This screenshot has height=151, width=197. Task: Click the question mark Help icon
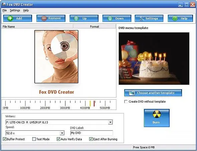(175, 18)
